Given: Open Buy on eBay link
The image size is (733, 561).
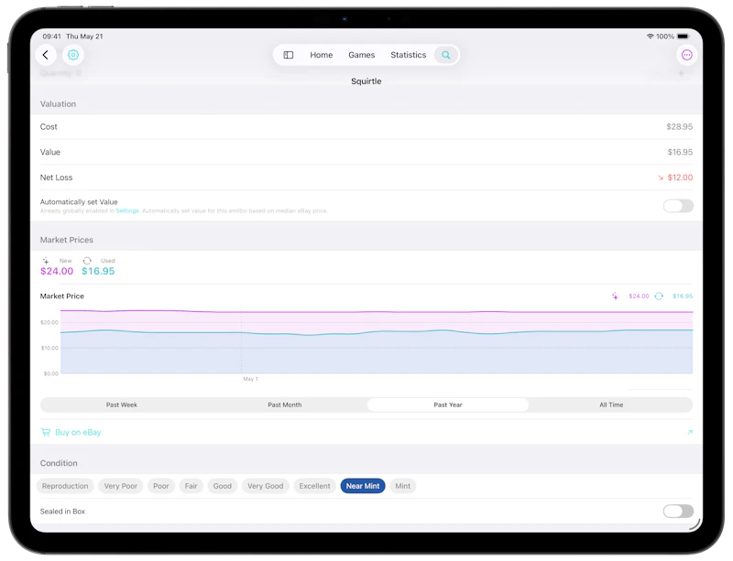Looking at the screenshot, I should 78,433.
